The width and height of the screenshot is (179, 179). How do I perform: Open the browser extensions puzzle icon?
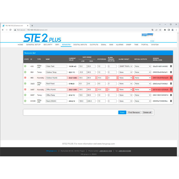(x=165, y=30)
